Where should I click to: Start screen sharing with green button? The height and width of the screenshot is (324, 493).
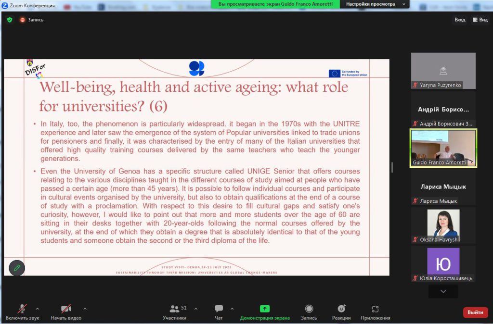pos(265,312)
